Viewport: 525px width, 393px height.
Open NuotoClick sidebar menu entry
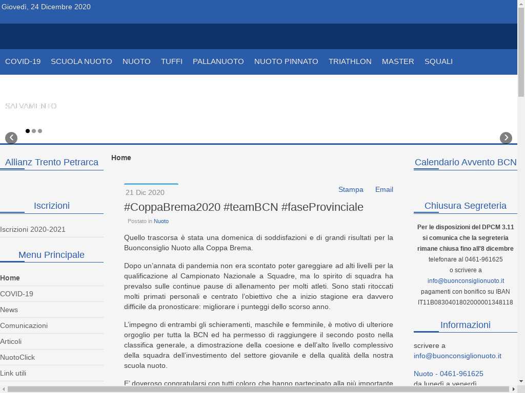point(17,357)
